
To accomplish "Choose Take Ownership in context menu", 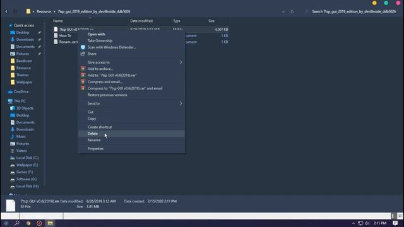I will 100,40.
